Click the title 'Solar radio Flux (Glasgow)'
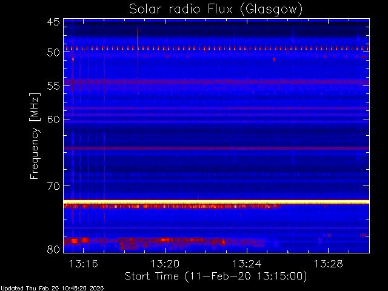 (x=216, y=10)
